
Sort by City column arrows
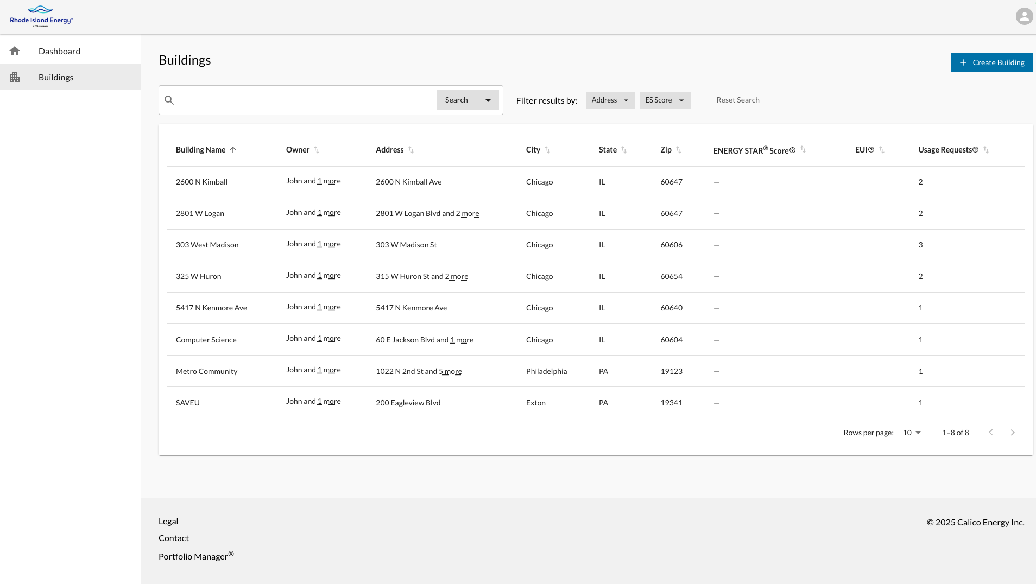547,150
